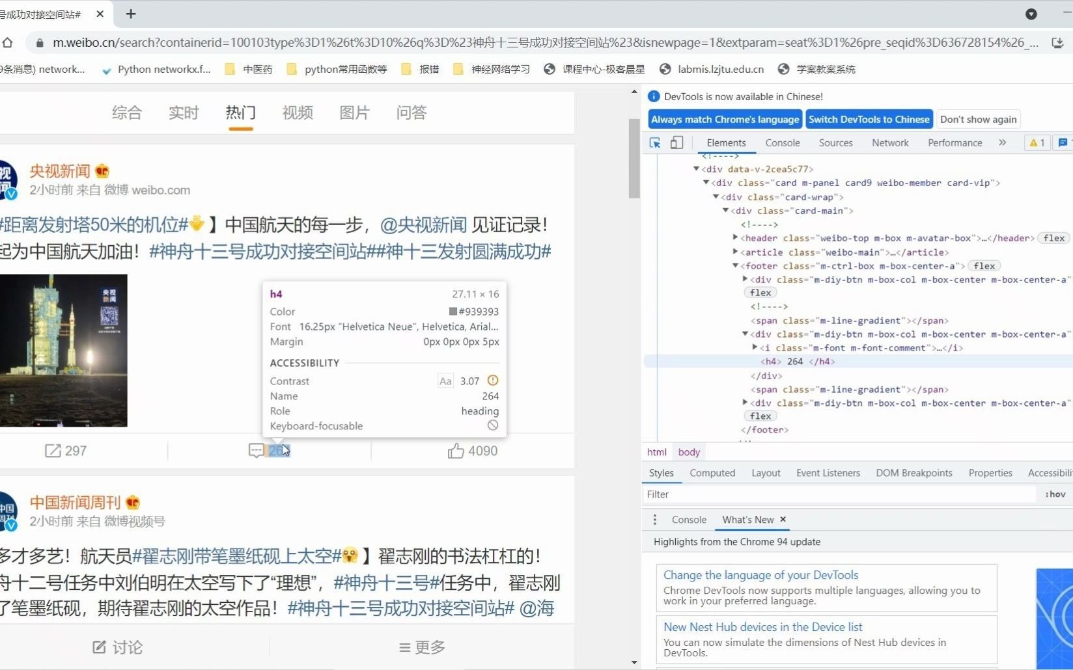The height and width of the screenshot is (670, 1073).
Task: Click the 中国新闻周刊 avatar icon
Action: coord(7,511)
